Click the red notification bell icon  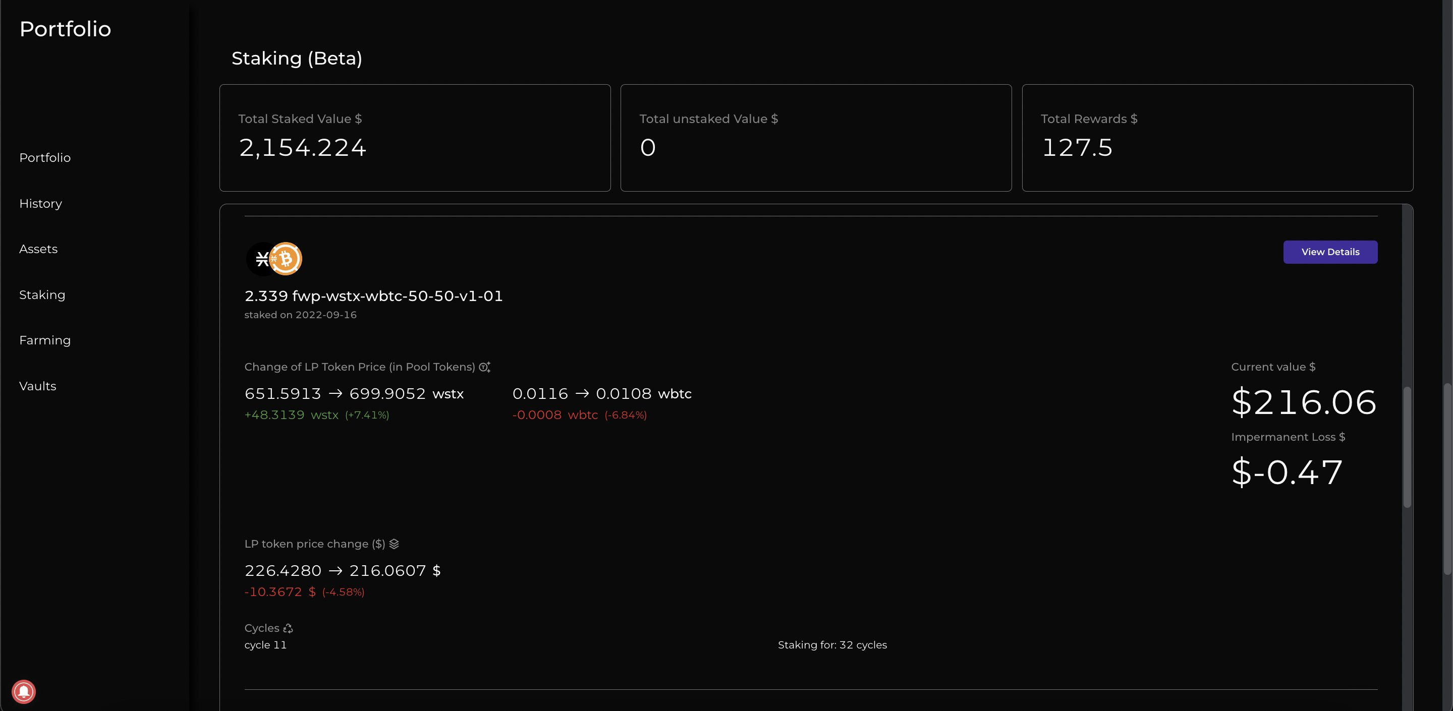24,691
